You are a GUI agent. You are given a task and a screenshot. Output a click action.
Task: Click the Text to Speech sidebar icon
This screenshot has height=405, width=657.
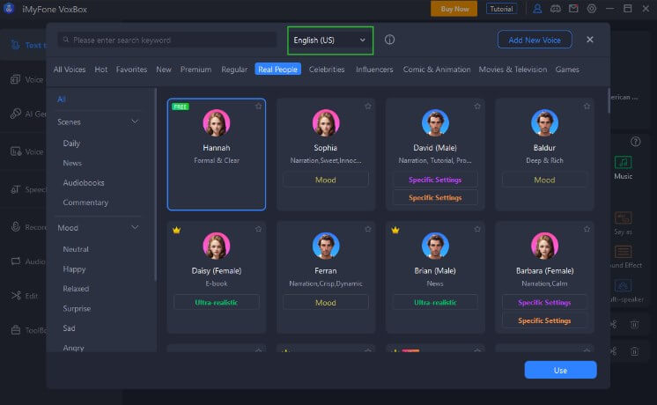(x=16, y=45)
